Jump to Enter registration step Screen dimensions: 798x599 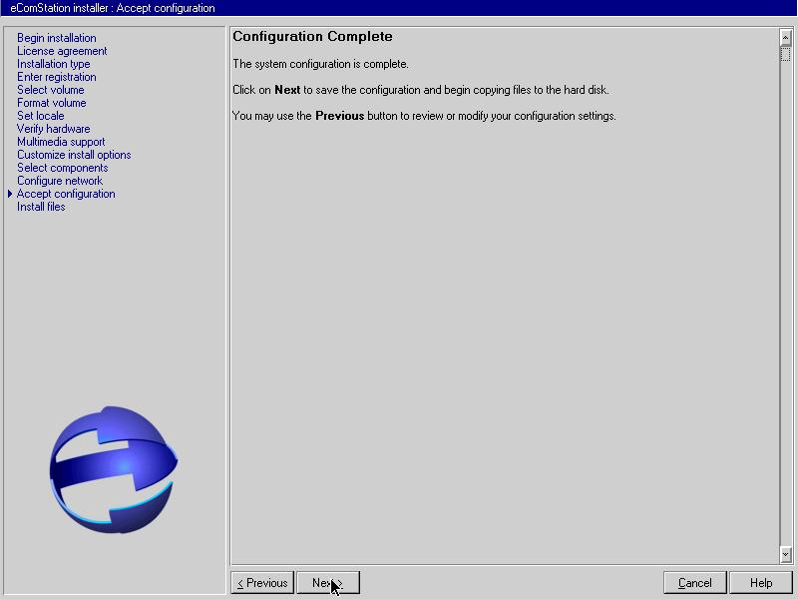click(57, 77)
